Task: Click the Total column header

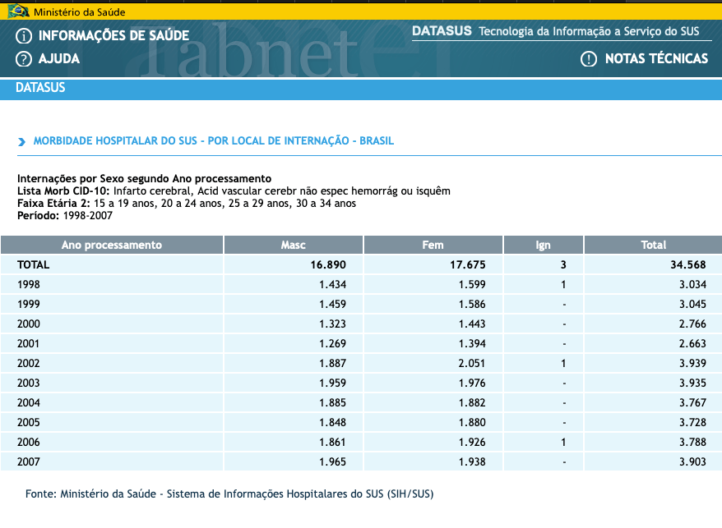Action: (654, 245)
